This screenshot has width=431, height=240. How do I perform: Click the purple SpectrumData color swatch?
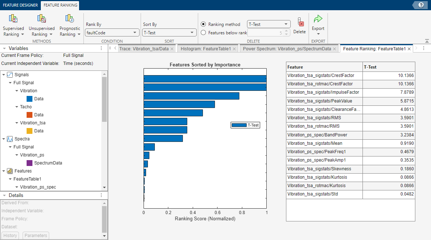click(x=30, y=163)
